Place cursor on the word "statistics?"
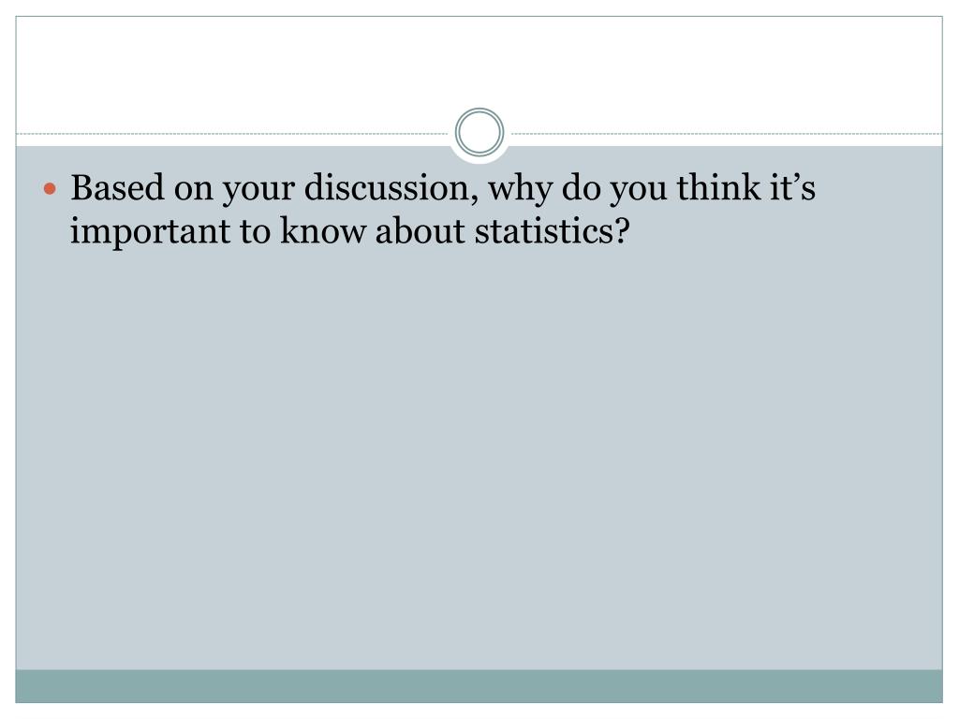The width and height of the screenshot is (959, 719). tap(552, 231)
